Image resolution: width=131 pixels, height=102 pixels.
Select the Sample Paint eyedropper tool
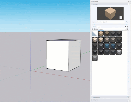[x=125, y=27]
